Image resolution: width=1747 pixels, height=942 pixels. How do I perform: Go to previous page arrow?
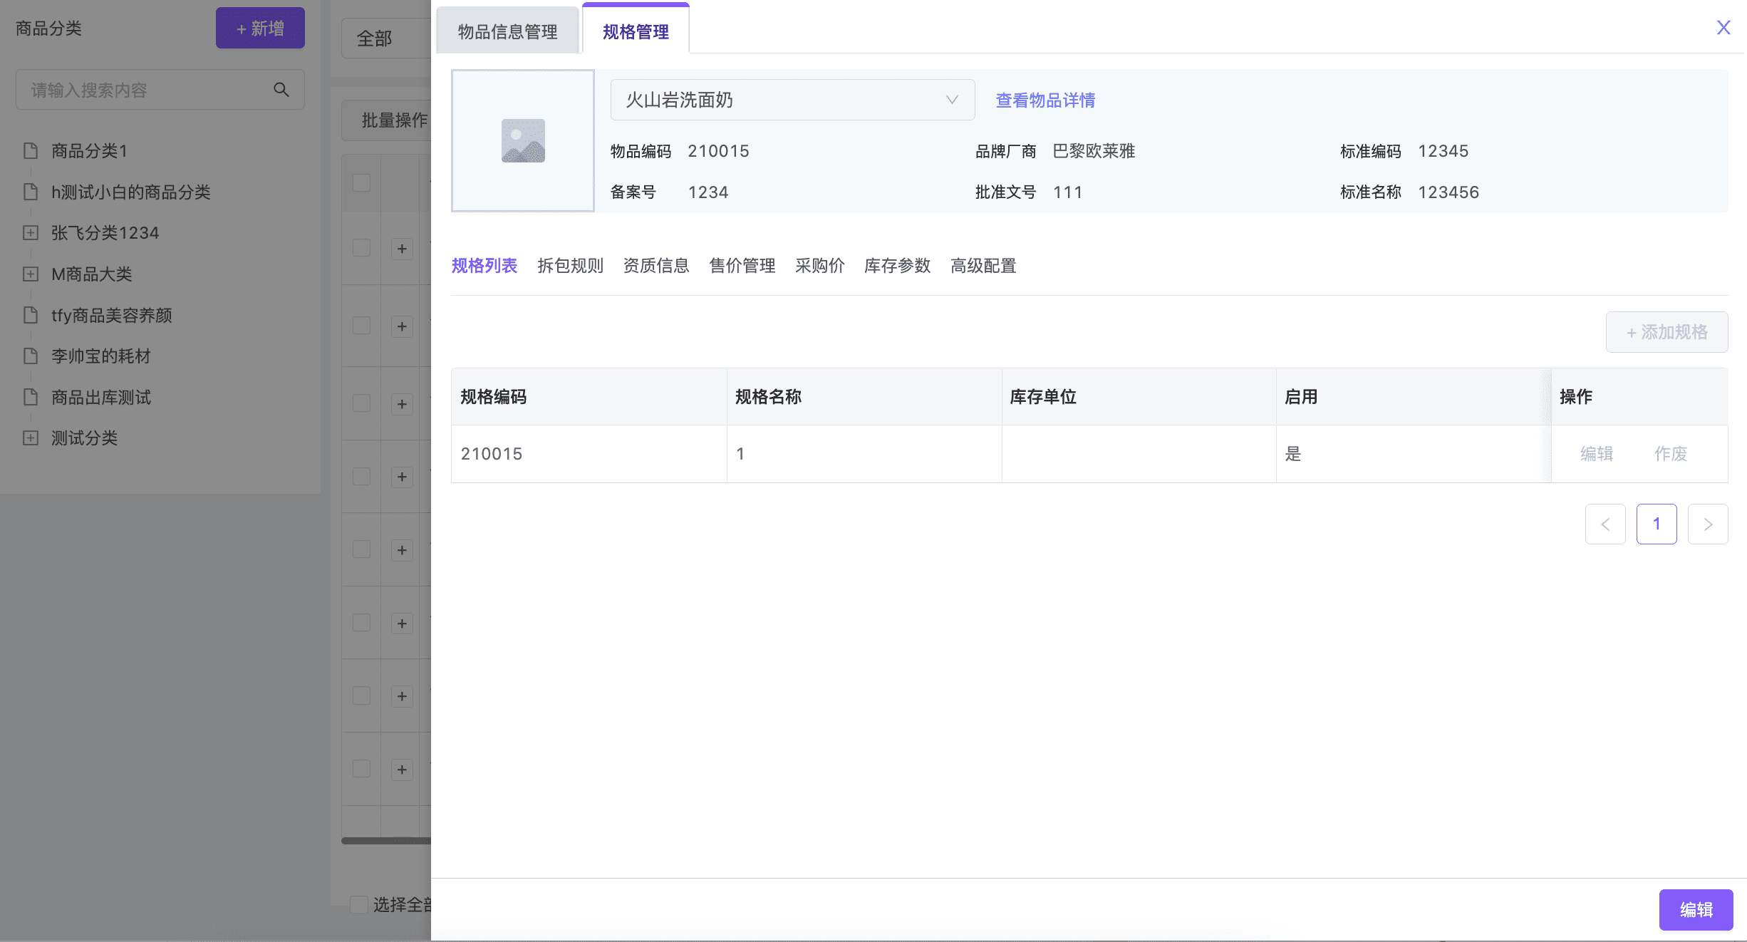tap(1605, 524)
